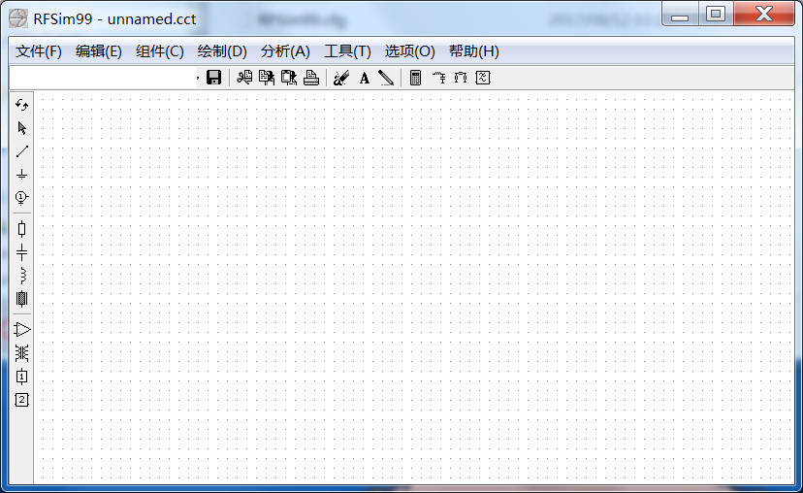Select the wire line tool
The width and height of the screenshot is (803, 493).
point(21,151)
